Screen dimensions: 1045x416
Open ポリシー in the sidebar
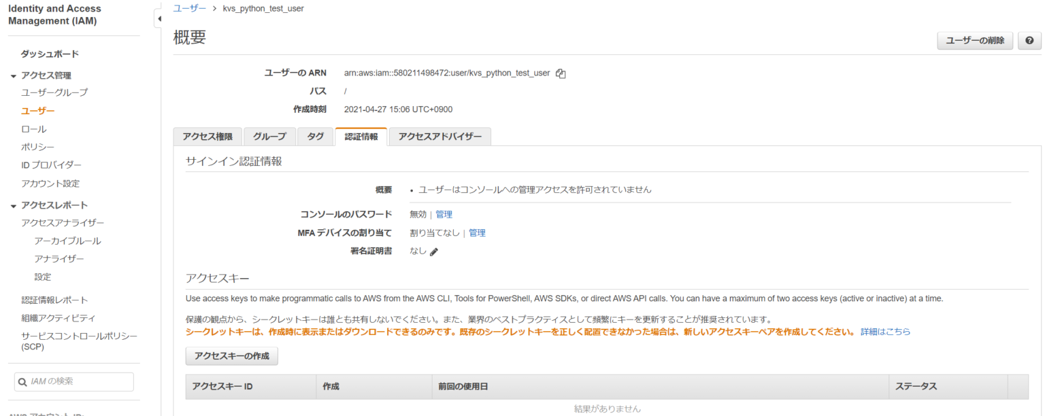[38, 147]
